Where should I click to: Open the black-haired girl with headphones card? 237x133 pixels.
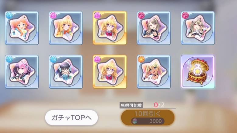[66, 72]
